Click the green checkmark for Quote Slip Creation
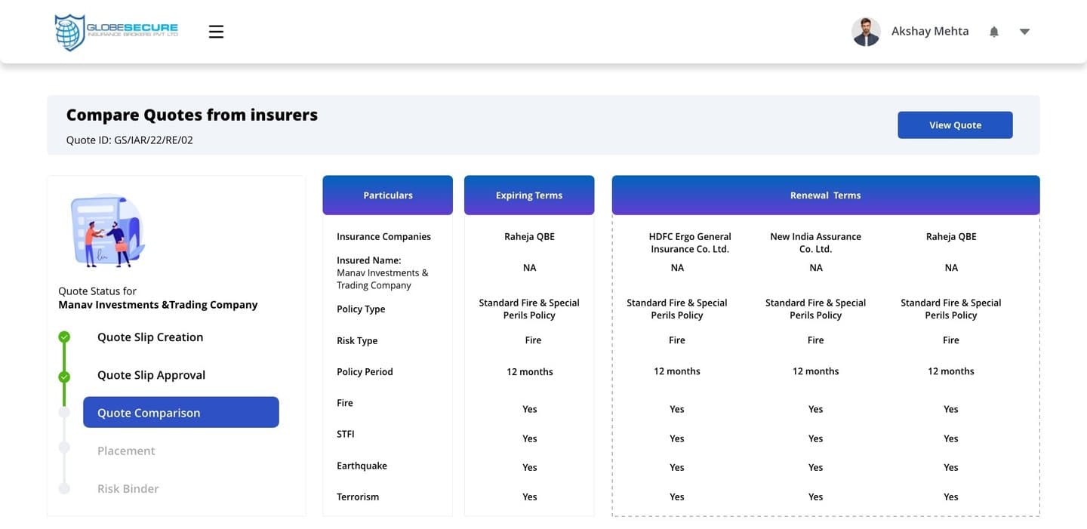The height and width of the screenshot is (529, 1087). click(x=64, y=337)
